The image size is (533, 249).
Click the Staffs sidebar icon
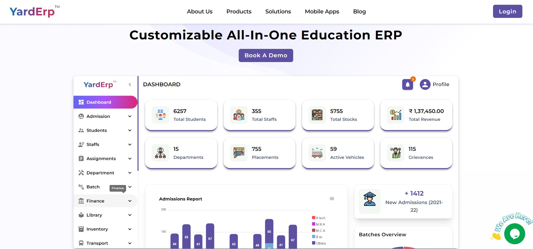click(x=81, y=144)
